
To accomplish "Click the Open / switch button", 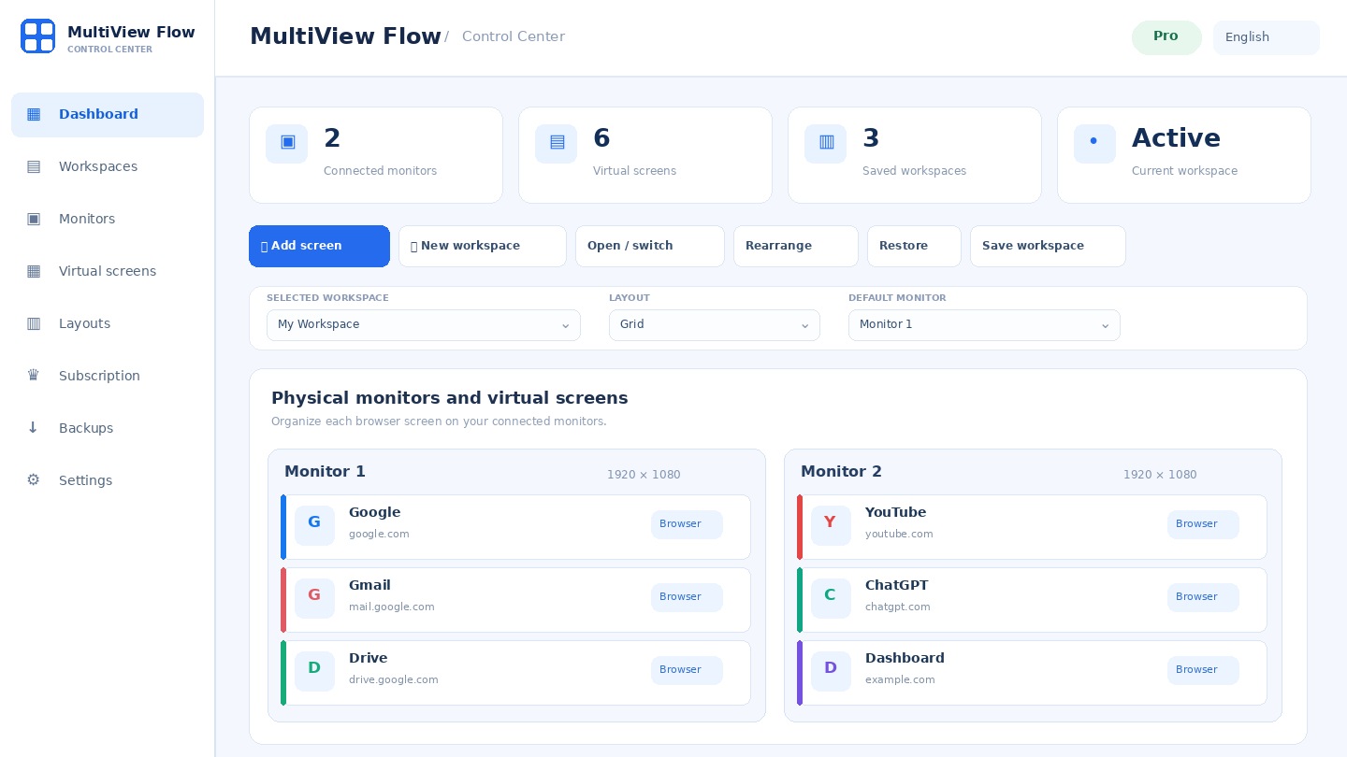I will tap(650, 246).
